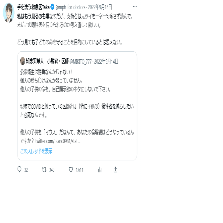
Task: Open @MIKITO_777 handle in quoted tweet
Action: (81, 62)
